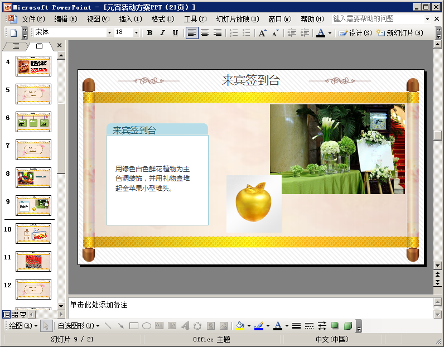This screenshot has width=444, height=347.
Task: Open the 视图 menu
Action: coord(98,19)
